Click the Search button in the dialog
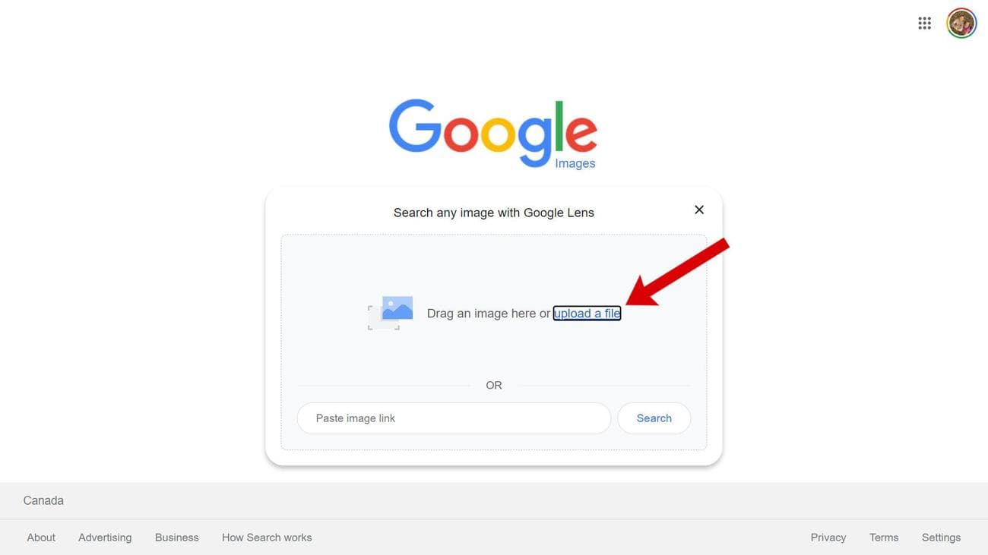 (x=654, y=418)
